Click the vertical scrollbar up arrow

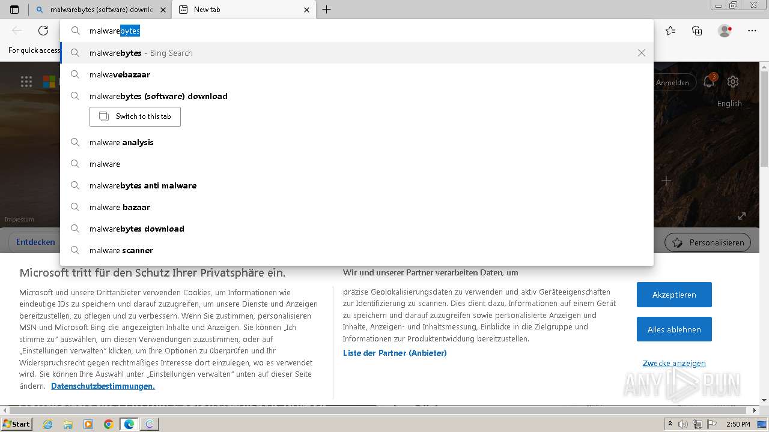764,65
